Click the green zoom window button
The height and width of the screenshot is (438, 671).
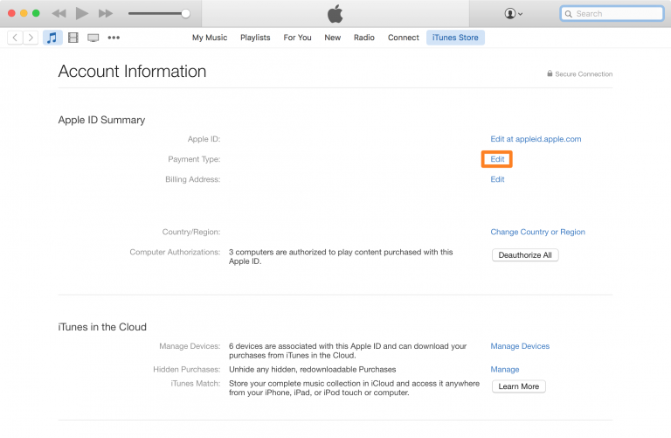36,13
